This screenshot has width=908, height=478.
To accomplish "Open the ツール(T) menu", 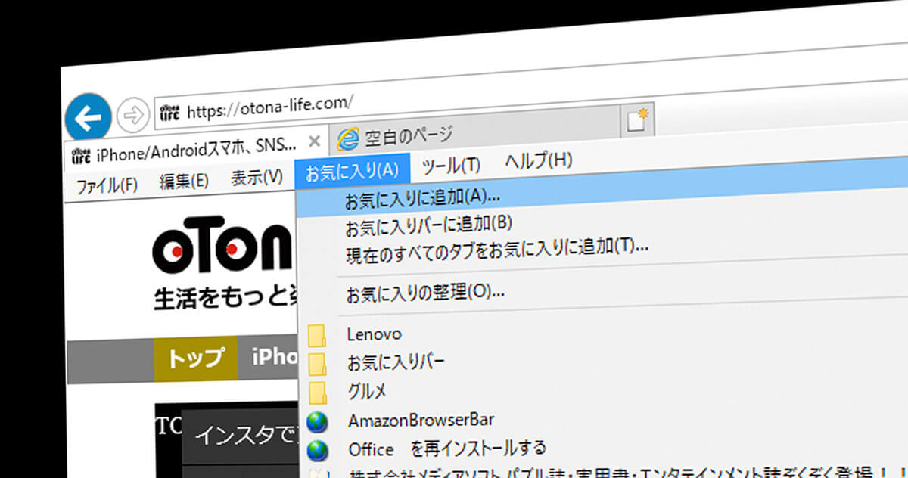I will (x=451, y=166).
